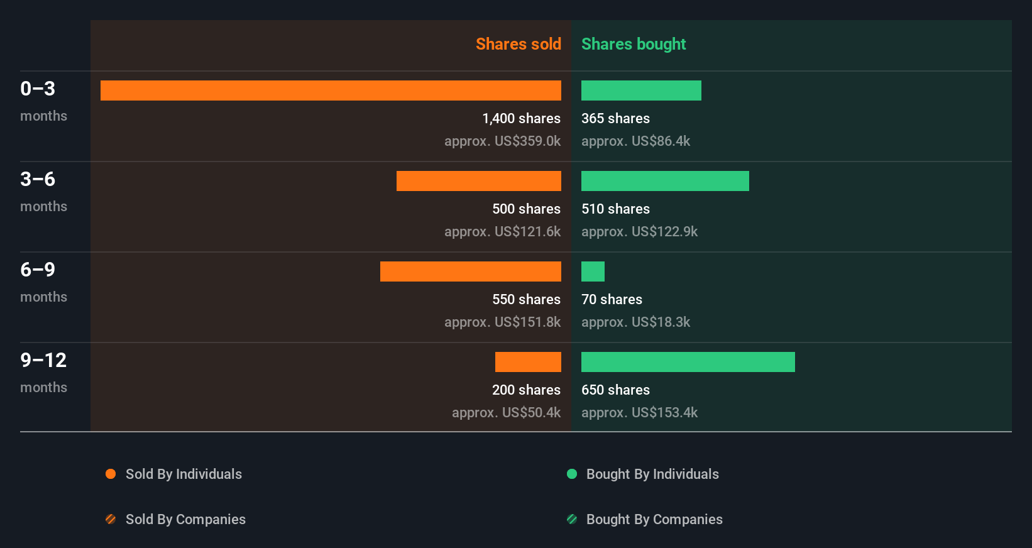The image size is (1032, 548).
Task: Click the 'approx. US$359.0k' value
Action: coord(502,141)
